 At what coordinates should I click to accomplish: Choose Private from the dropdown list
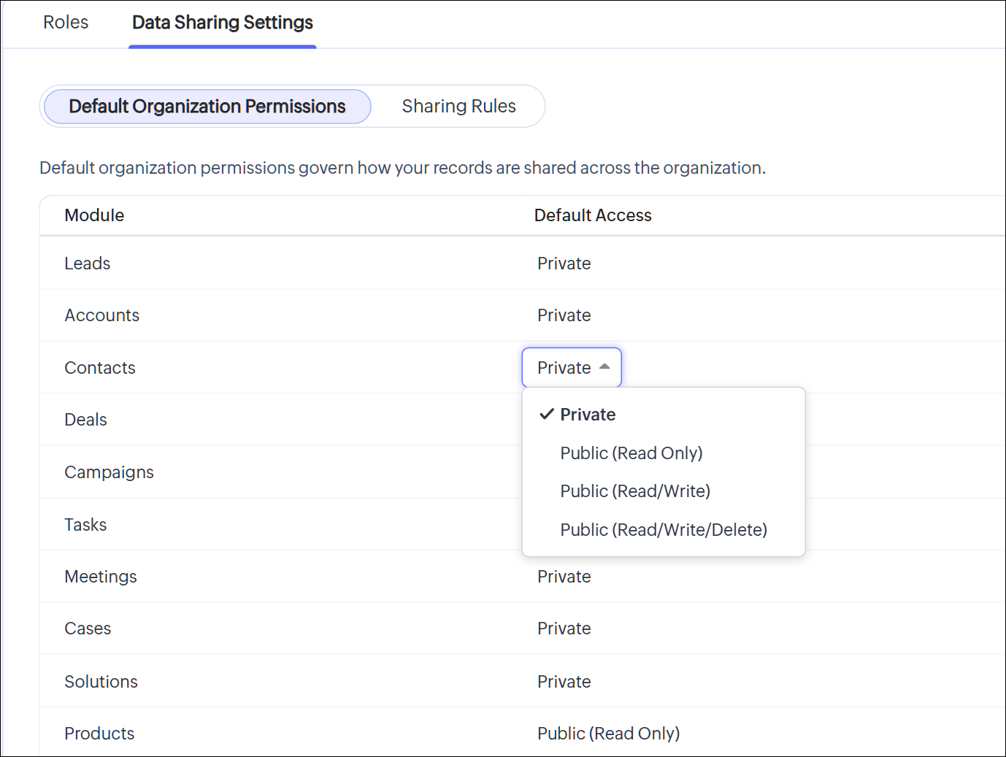[588, 415]
